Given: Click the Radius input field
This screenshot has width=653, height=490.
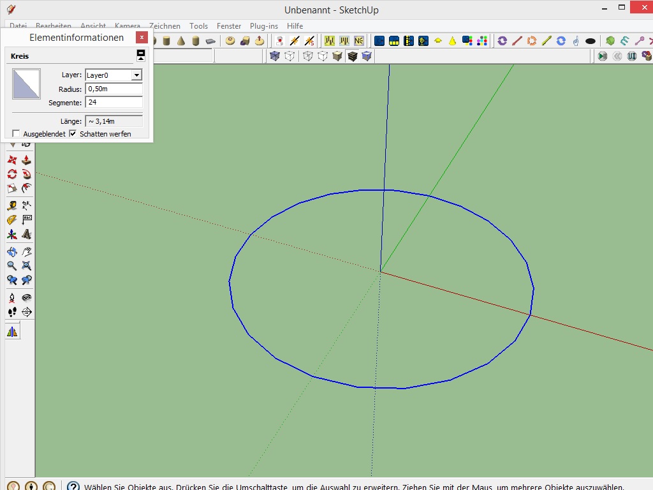Looking at the screenshot, I should click(114, 89).
